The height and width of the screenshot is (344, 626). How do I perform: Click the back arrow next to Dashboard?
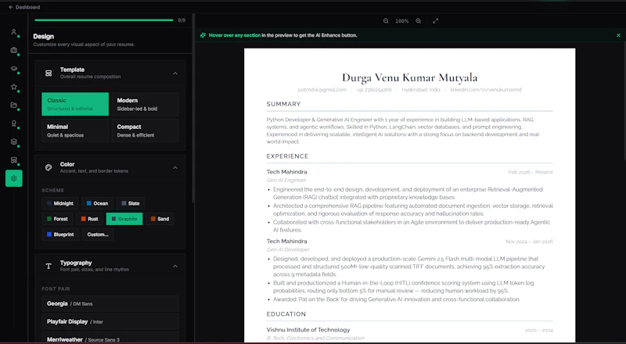click(10, 7)
